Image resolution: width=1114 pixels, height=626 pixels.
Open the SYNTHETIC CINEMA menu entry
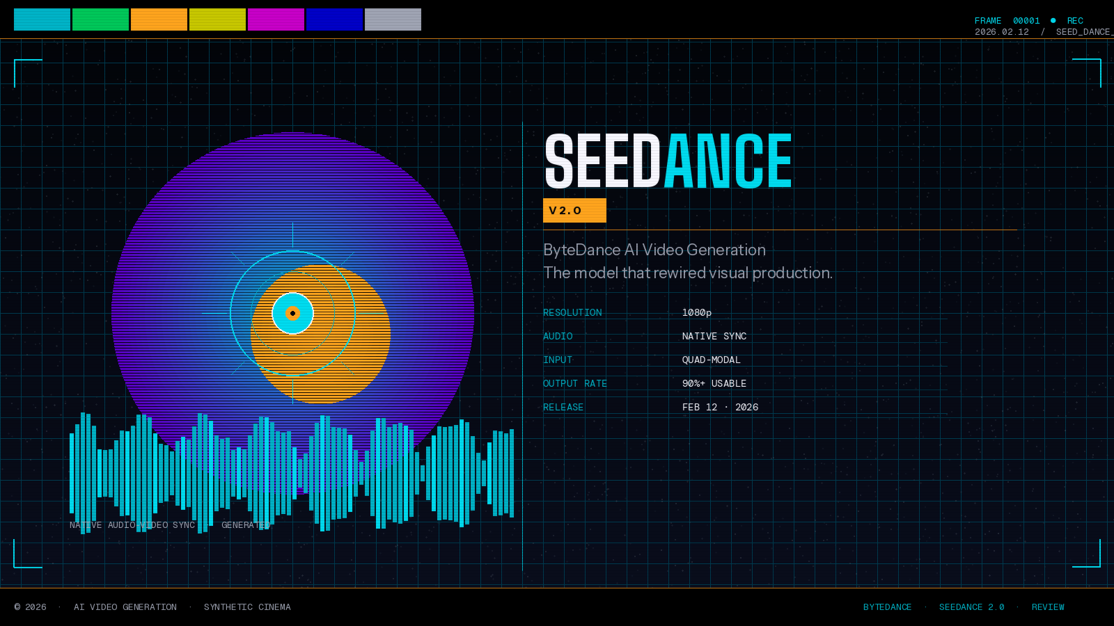pos(247,607)
